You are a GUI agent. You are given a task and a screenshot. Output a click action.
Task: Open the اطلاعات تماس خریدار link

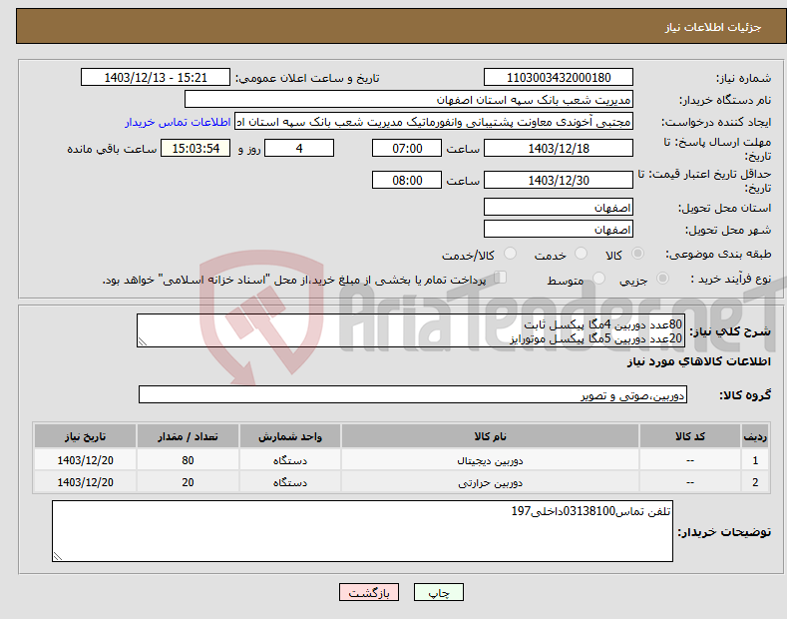click(x=178, y=122)
